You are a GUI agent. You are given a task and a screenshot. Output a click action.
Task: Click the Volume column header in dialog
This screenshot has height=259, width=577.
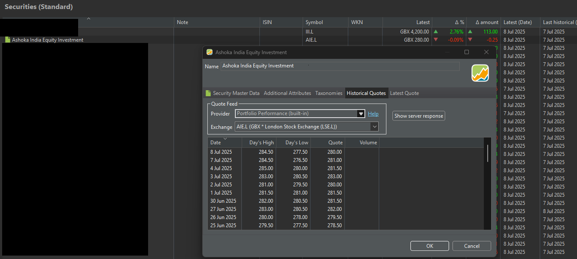pos(362,142)
